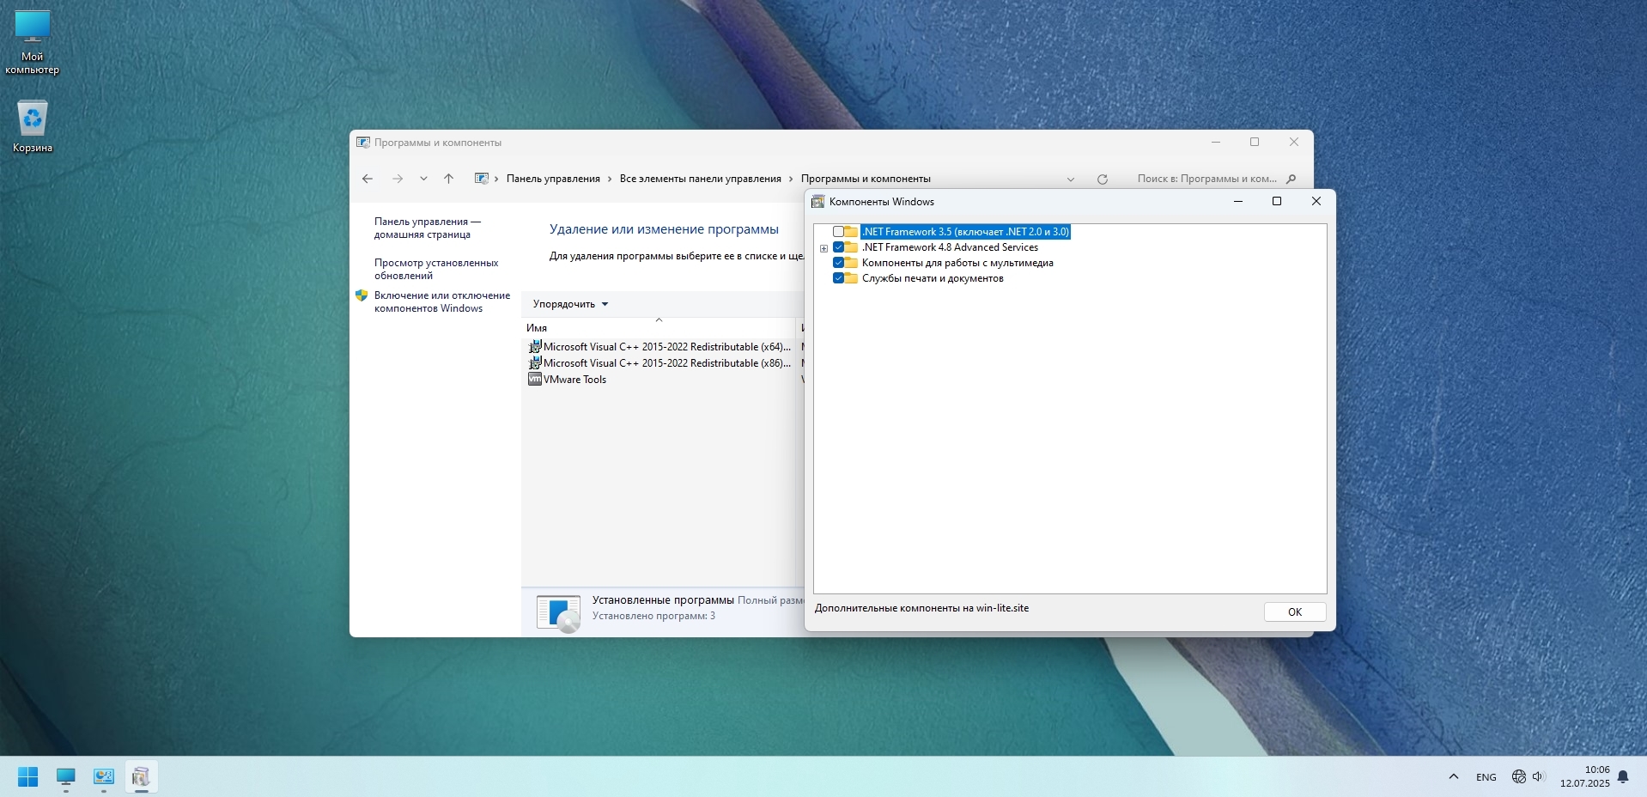Expand chevron after Панель управления breadcrumb
The height and width of the screenshot is (797, 1647).
[x=610, y=179]
